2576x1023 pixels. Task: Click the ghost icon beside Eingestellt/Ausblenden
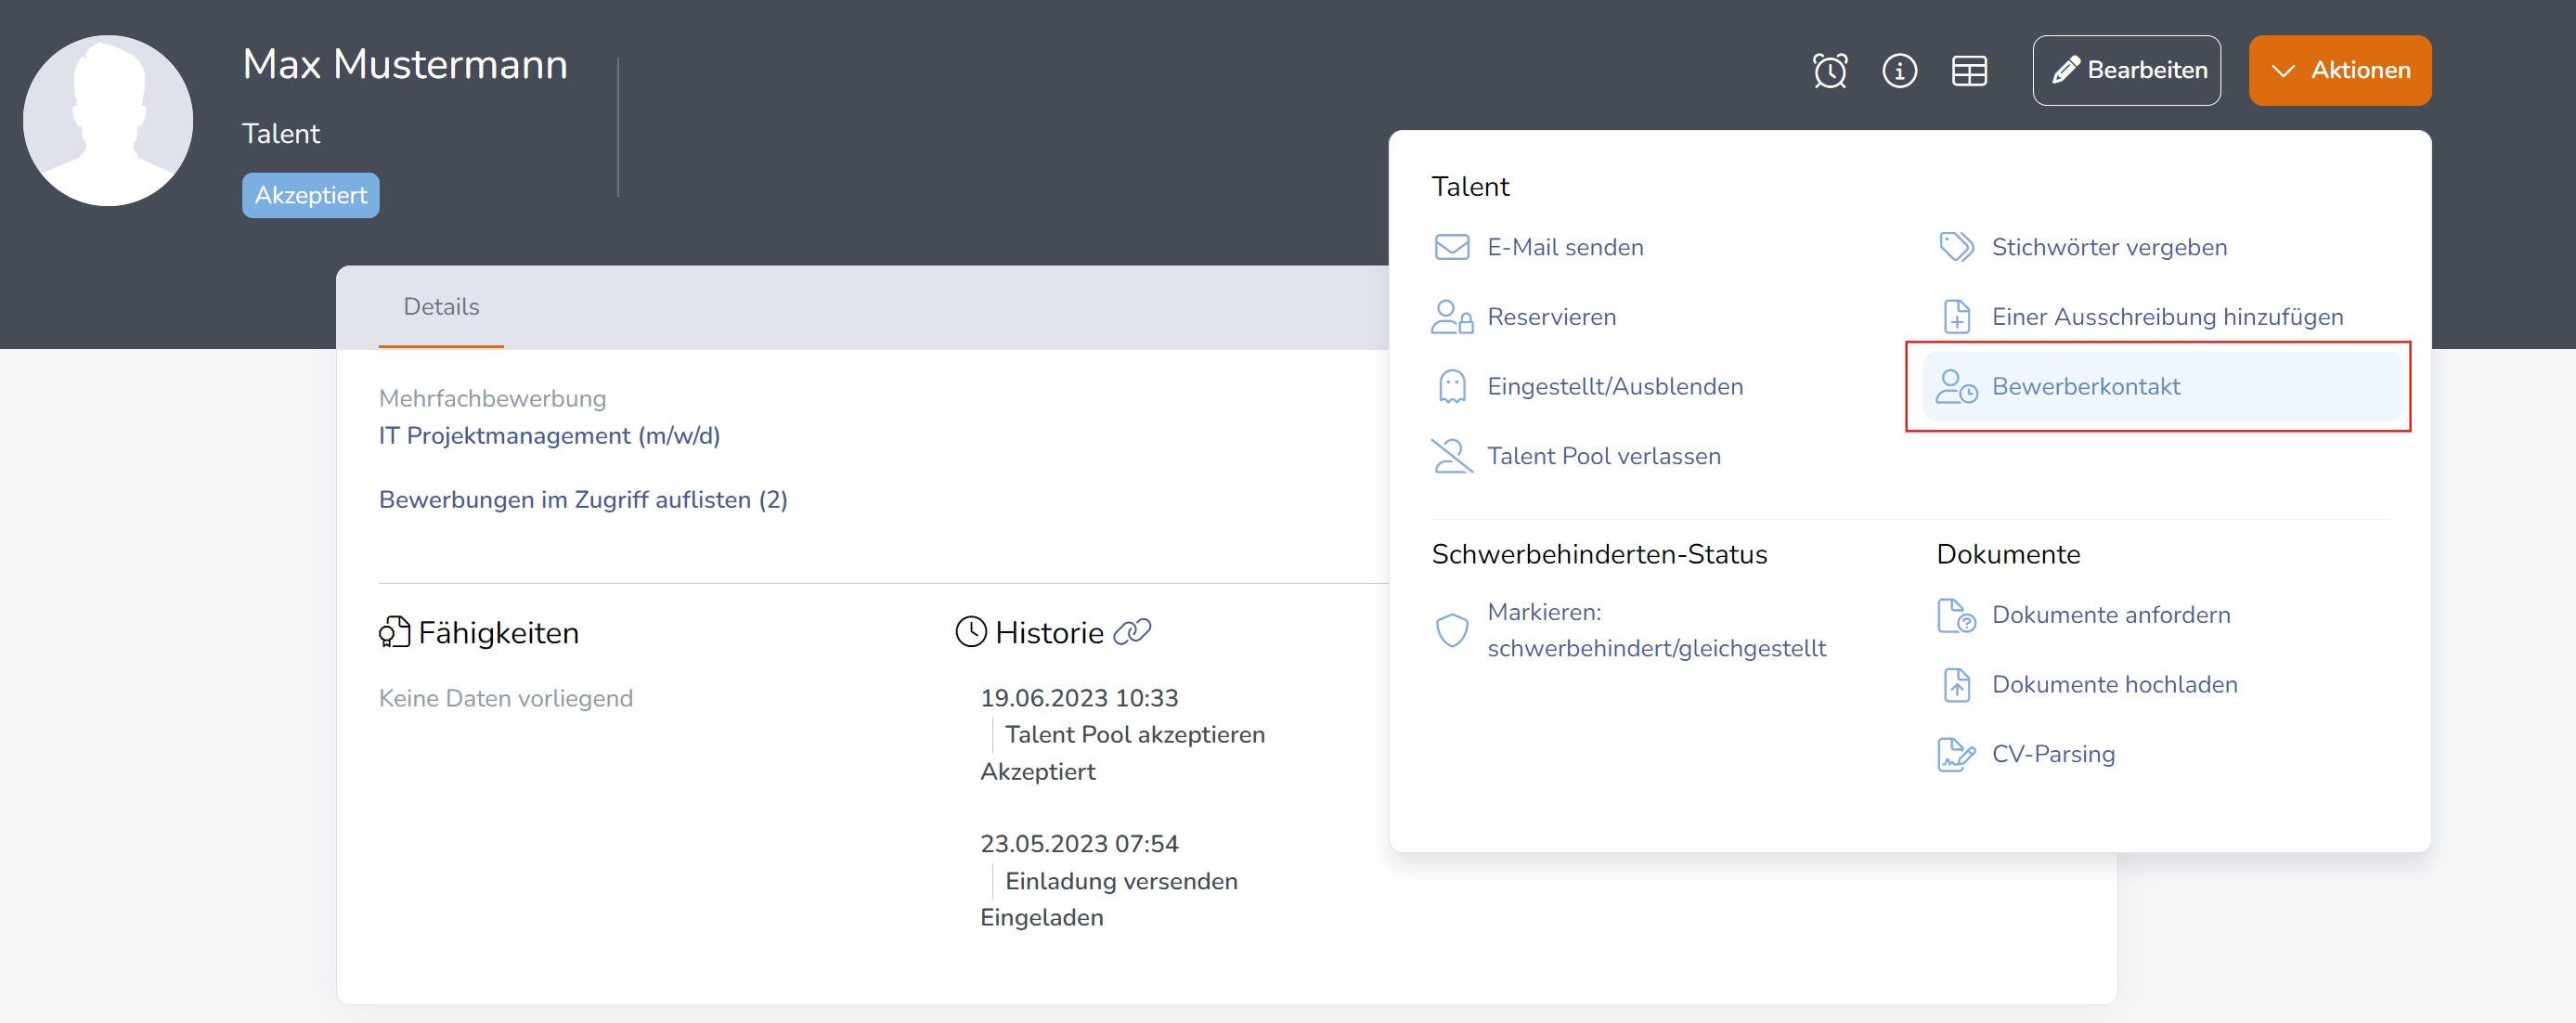pyautogui.click(x=1451, y=386)
